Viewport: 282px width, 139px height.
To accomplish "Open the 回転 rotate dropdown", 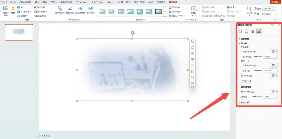I will (232, 16).
